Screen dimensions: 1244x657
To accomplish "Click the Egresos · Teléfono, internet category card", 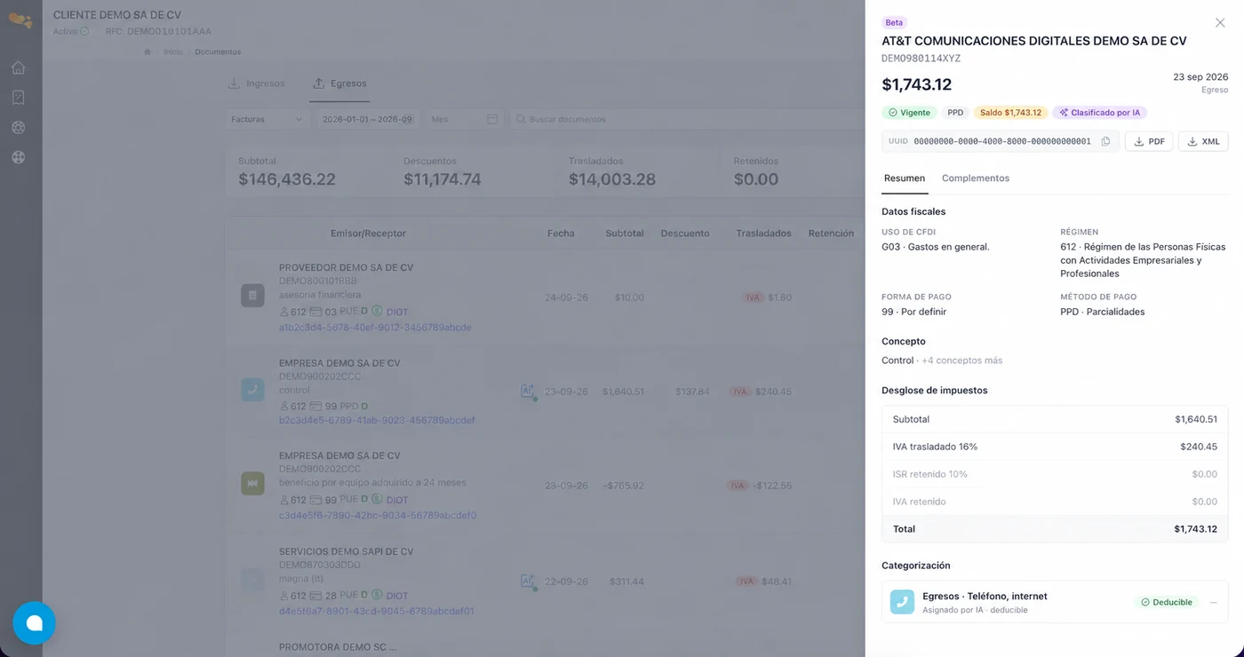I will [1055, 602].
